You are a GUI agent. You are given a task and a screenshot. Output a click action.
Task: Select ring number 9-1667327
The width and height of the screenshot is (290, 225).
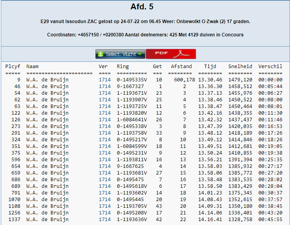point(130,86)
